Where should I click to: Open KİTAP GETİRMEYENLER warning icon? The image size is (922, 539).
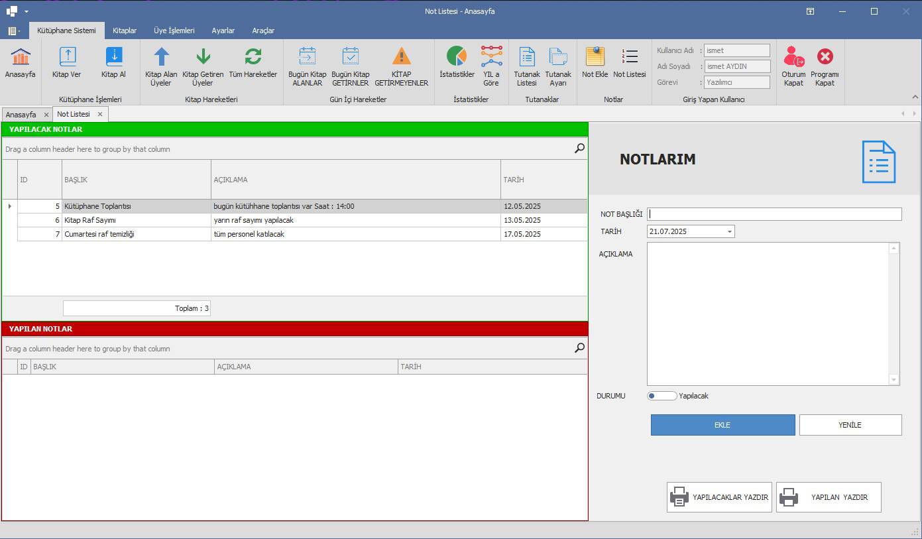[x=401, y=58]
